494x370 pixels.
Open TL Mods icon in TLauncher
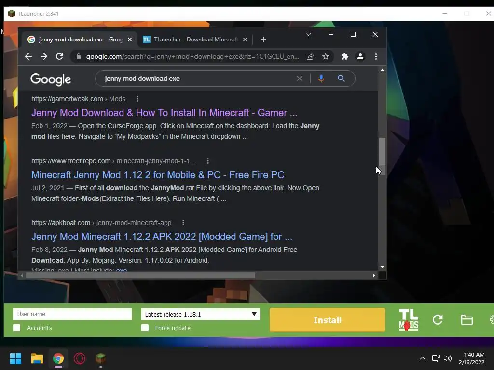tap(409, 320)
